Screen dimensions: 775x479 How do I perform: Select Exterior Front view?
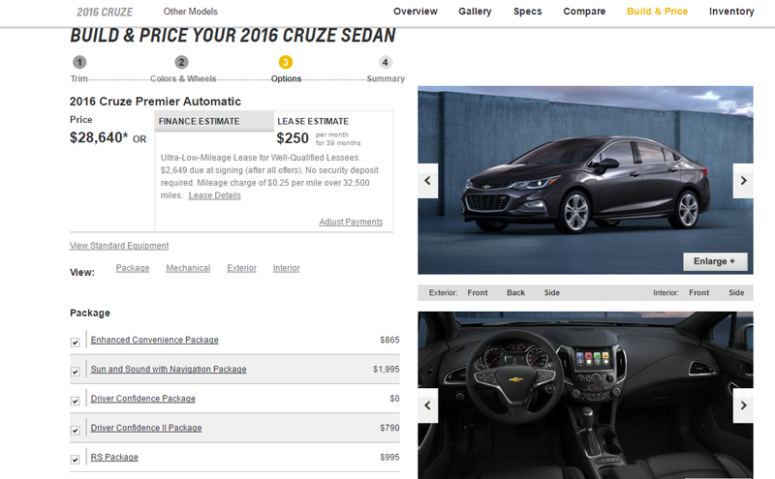478,293
